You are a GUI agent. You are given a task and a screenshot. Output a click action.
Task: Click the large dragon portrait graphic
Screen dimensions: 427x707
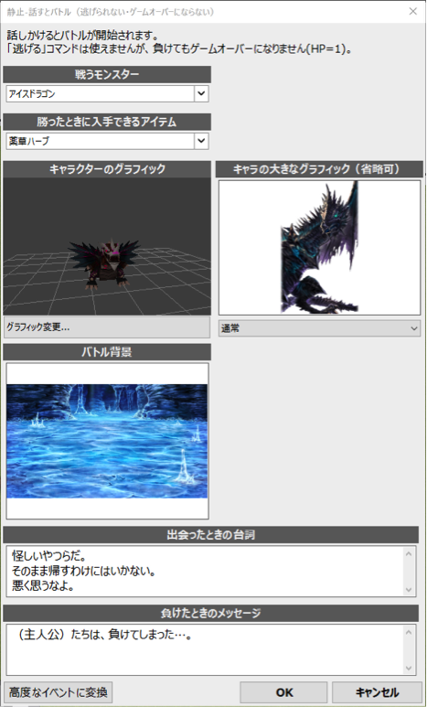pos(320,247)
